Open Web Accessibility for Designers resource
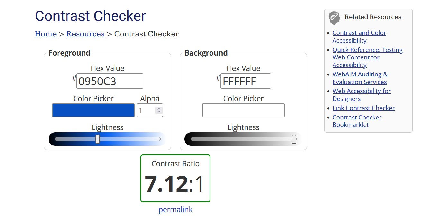 pos(361,94)
